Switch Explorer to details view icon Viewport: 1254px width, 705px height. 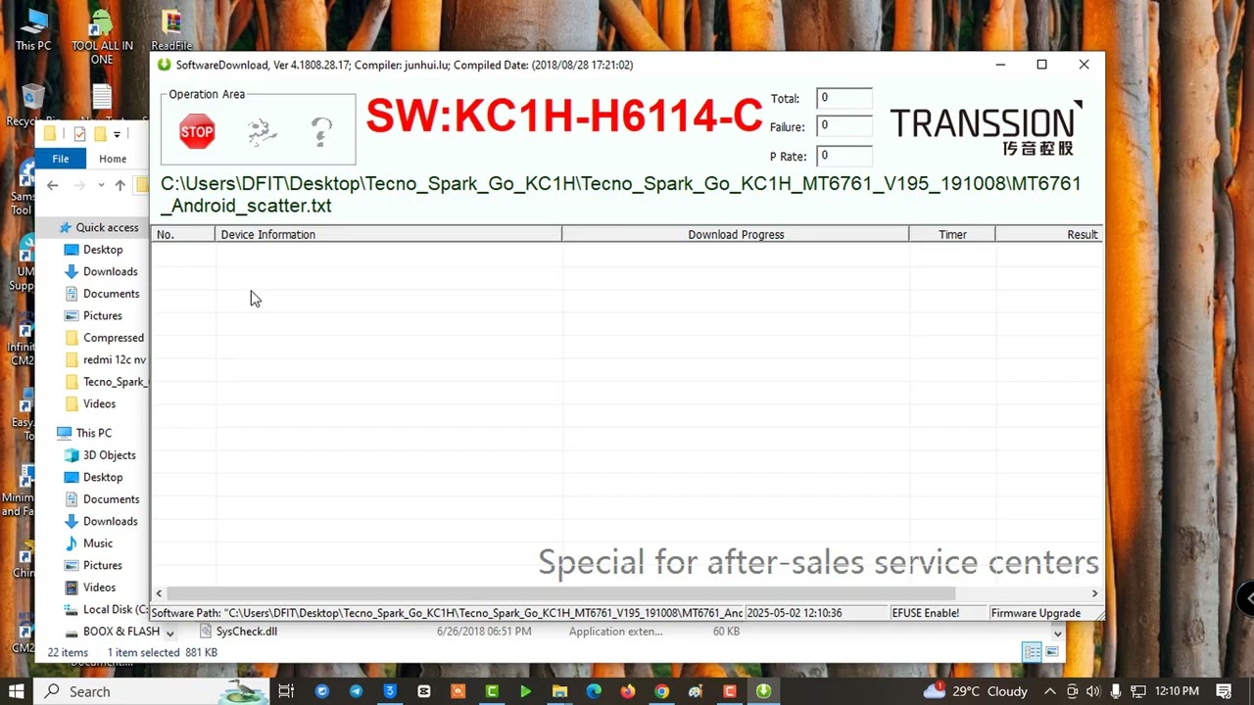point(1031,652)
